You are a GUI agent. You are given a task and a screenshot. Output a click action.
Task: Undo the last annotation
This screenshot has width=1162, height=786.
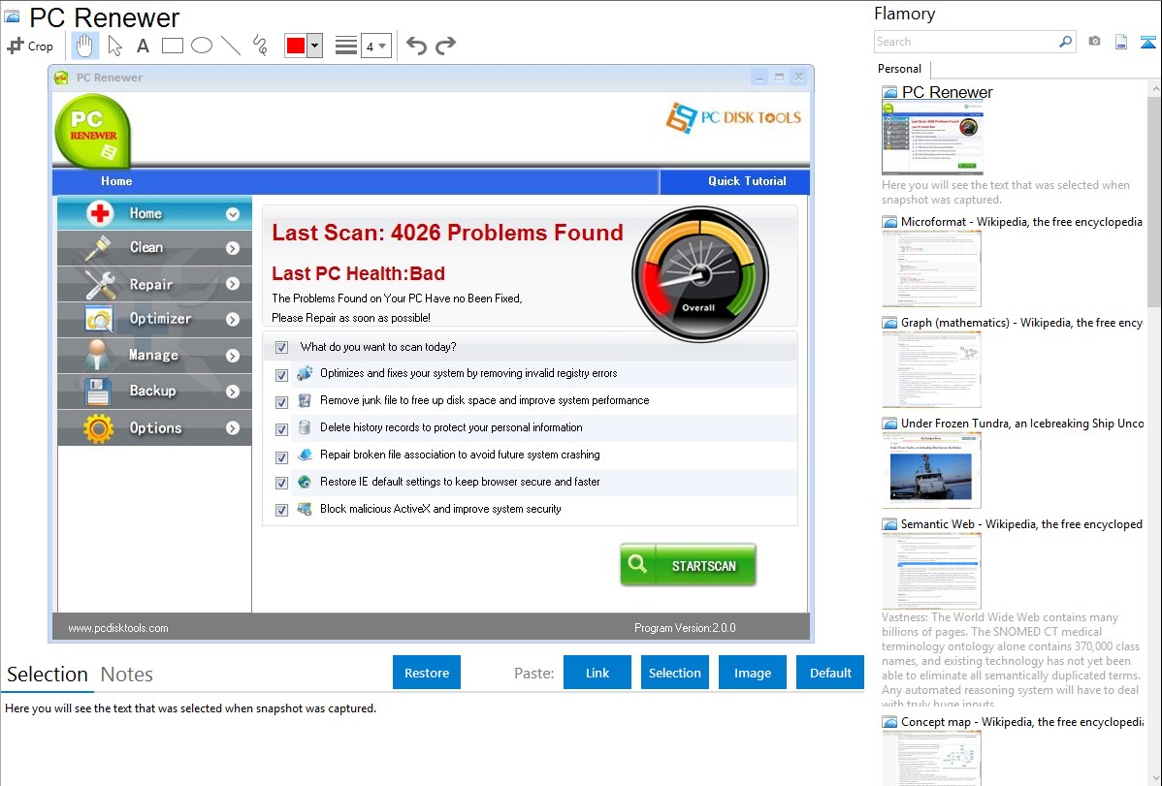(x=416, y=46)
